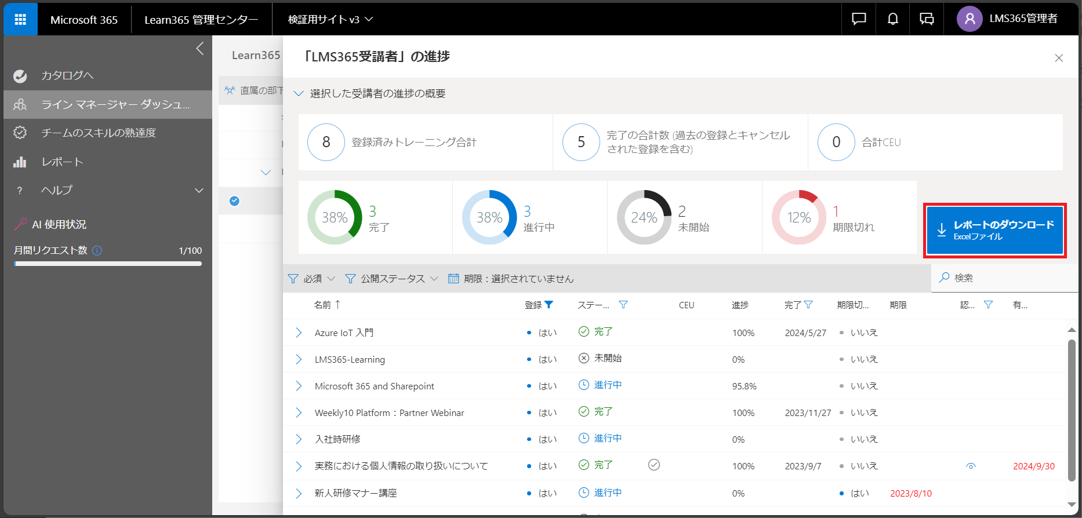Viewport: 1082px width, 518px height.
Task: Click the 8 登録済みトレーニング合計 count
Action: tap(326, 142)
